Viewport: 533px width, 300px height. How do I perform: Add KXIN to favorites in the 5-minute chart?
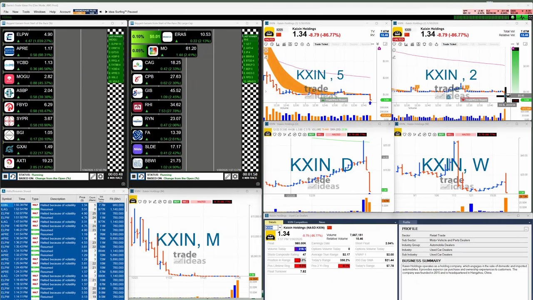coord(266,44)
